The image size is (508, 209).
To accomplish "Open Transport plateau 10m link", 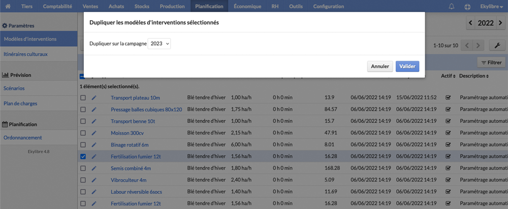I will pos(136,98).
